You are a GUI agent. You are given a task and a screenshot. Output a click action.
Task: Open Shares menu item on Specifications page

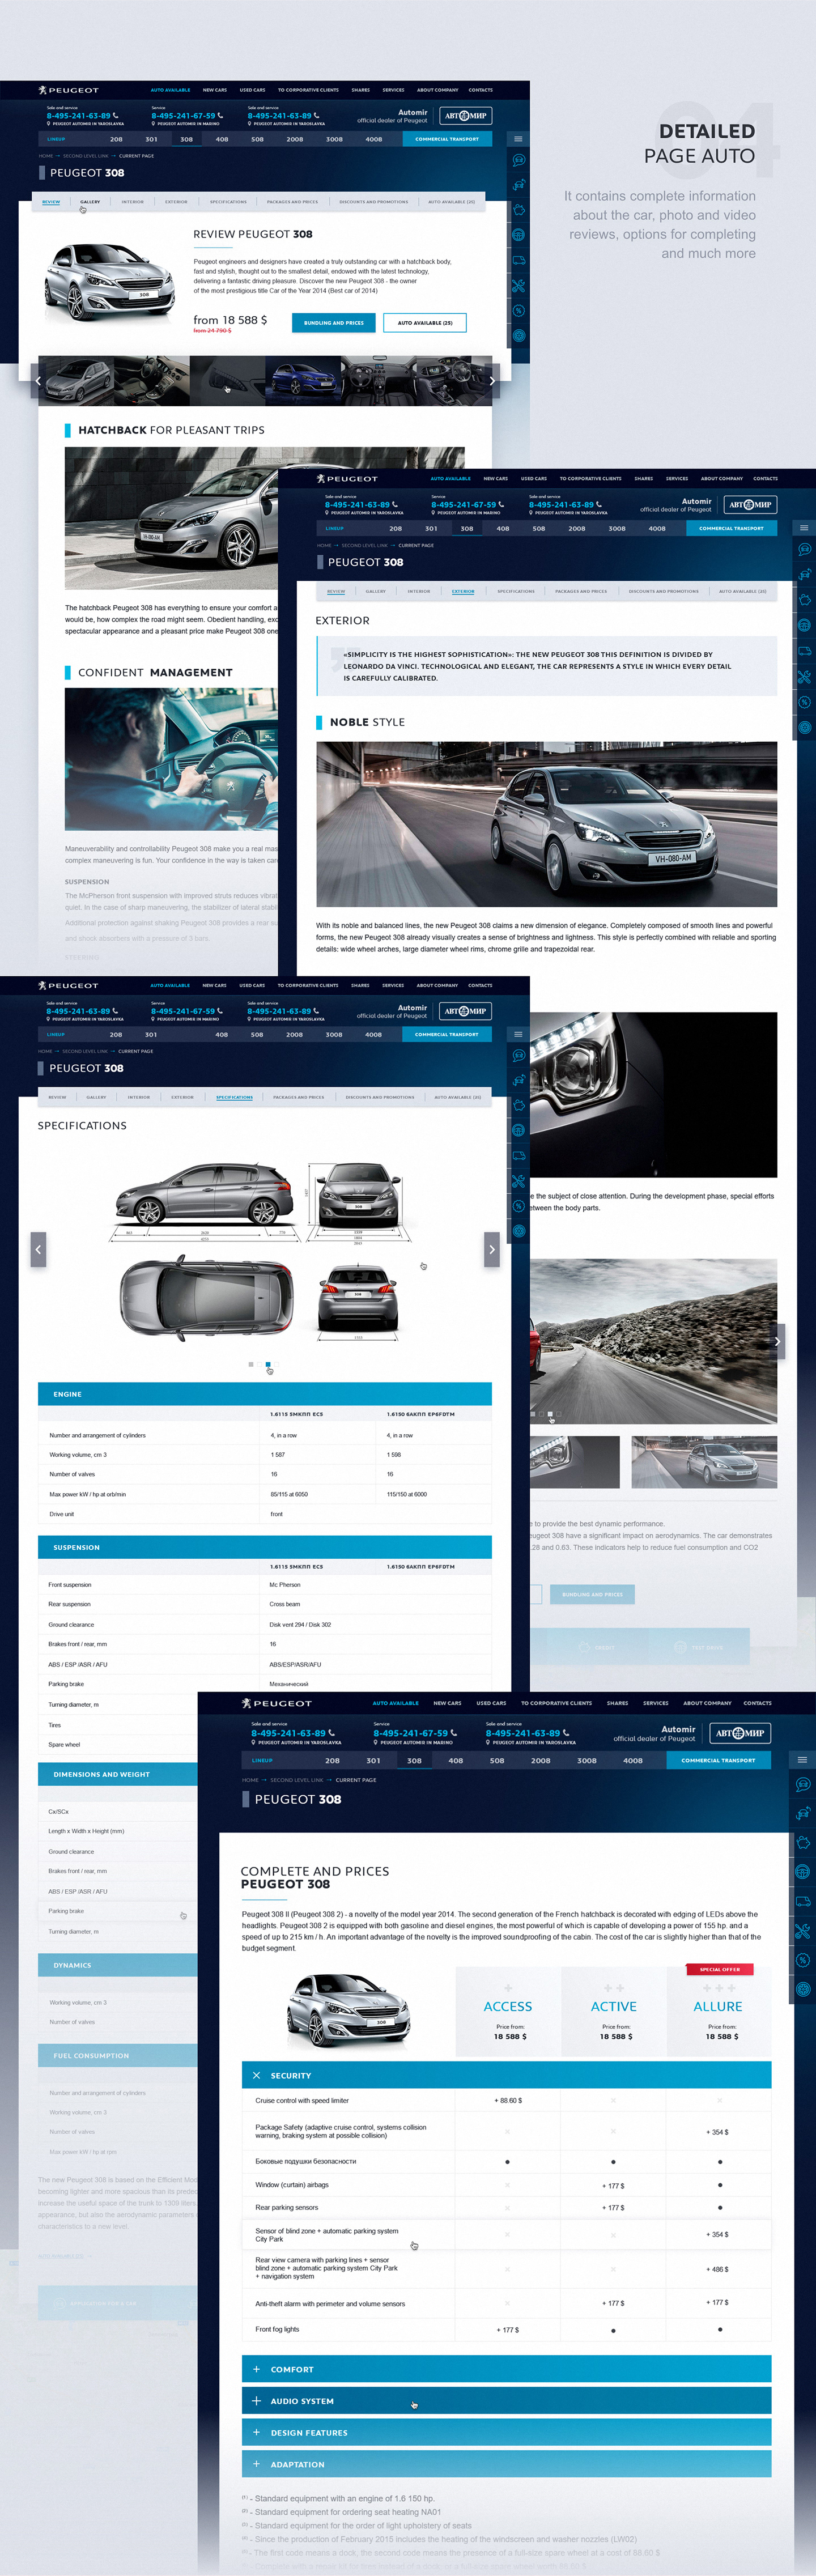pos(360,985)
